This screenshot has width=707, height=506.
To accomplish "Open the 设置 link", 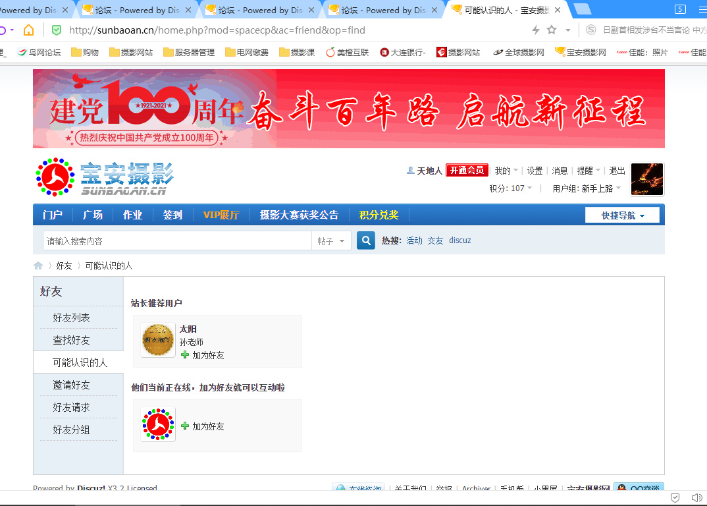I will pos(535,171).
